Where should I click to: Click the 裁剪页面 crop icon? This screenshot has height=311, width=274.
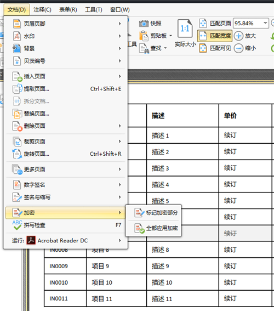tap(17, 142)
